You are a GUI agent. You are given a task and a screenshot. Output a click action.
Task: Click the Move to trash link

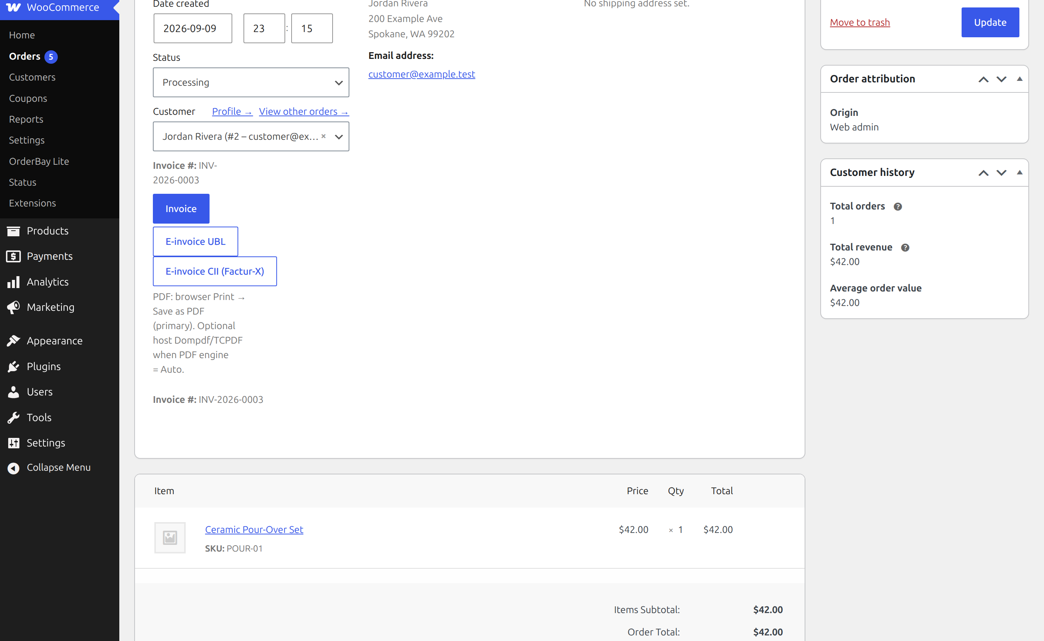point(859,22)
